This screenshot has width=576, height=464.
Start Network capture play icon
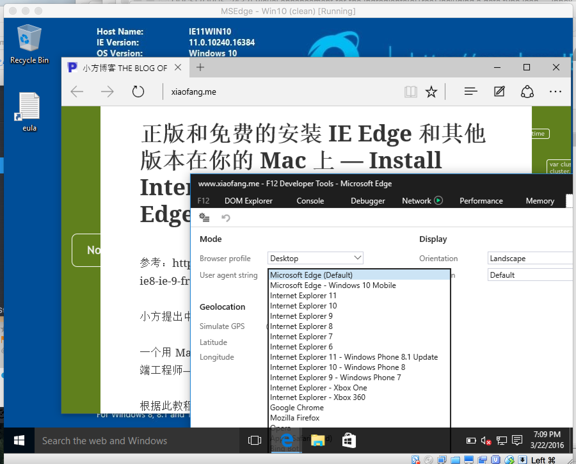point(438,200)
